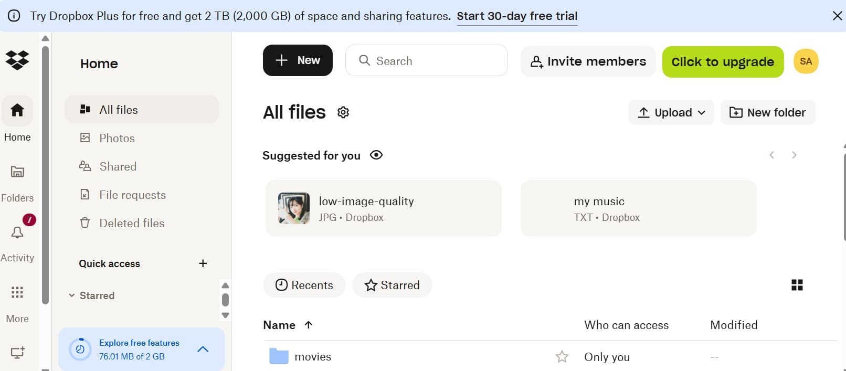Click the New folder button
This screenshot has width=846, height=371.
tap(768, 112)
